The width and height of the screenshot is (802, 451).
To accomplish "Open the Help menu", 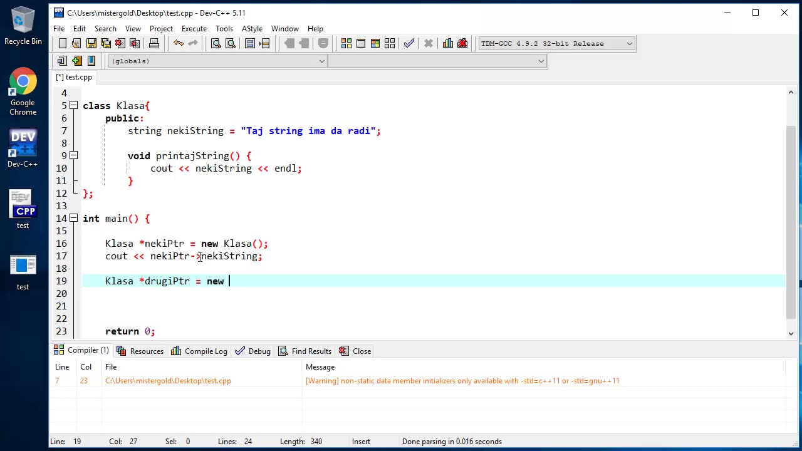I will [315, 29].
